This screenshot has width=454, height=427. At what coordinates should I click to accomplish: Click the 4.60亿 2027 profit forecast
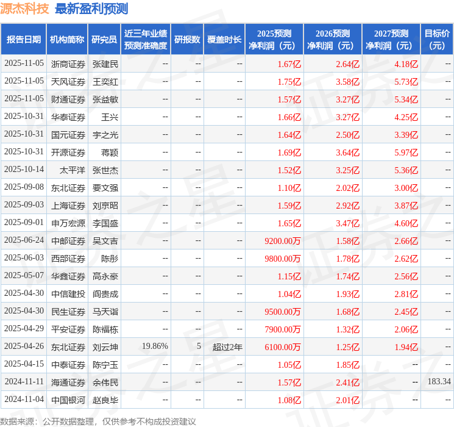(x=406, y=223)
